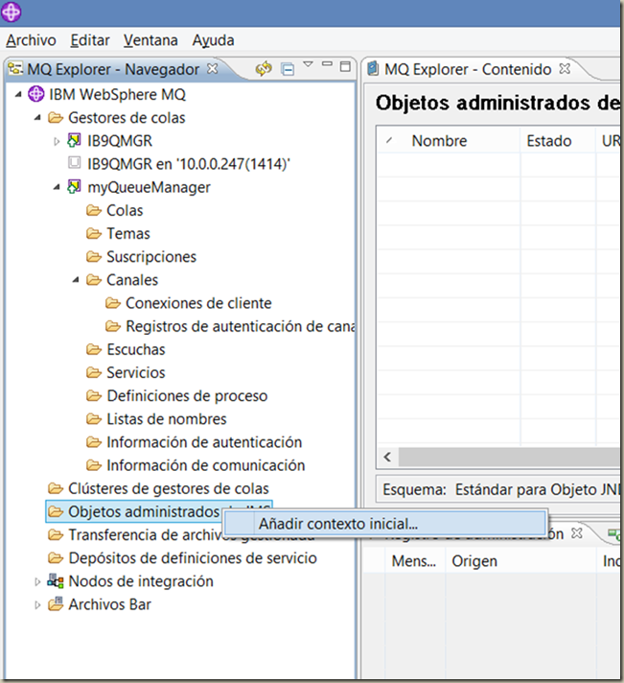Select Transferencia de archivos tree item
Screen dimensions: 624x683
click(180, 534)
